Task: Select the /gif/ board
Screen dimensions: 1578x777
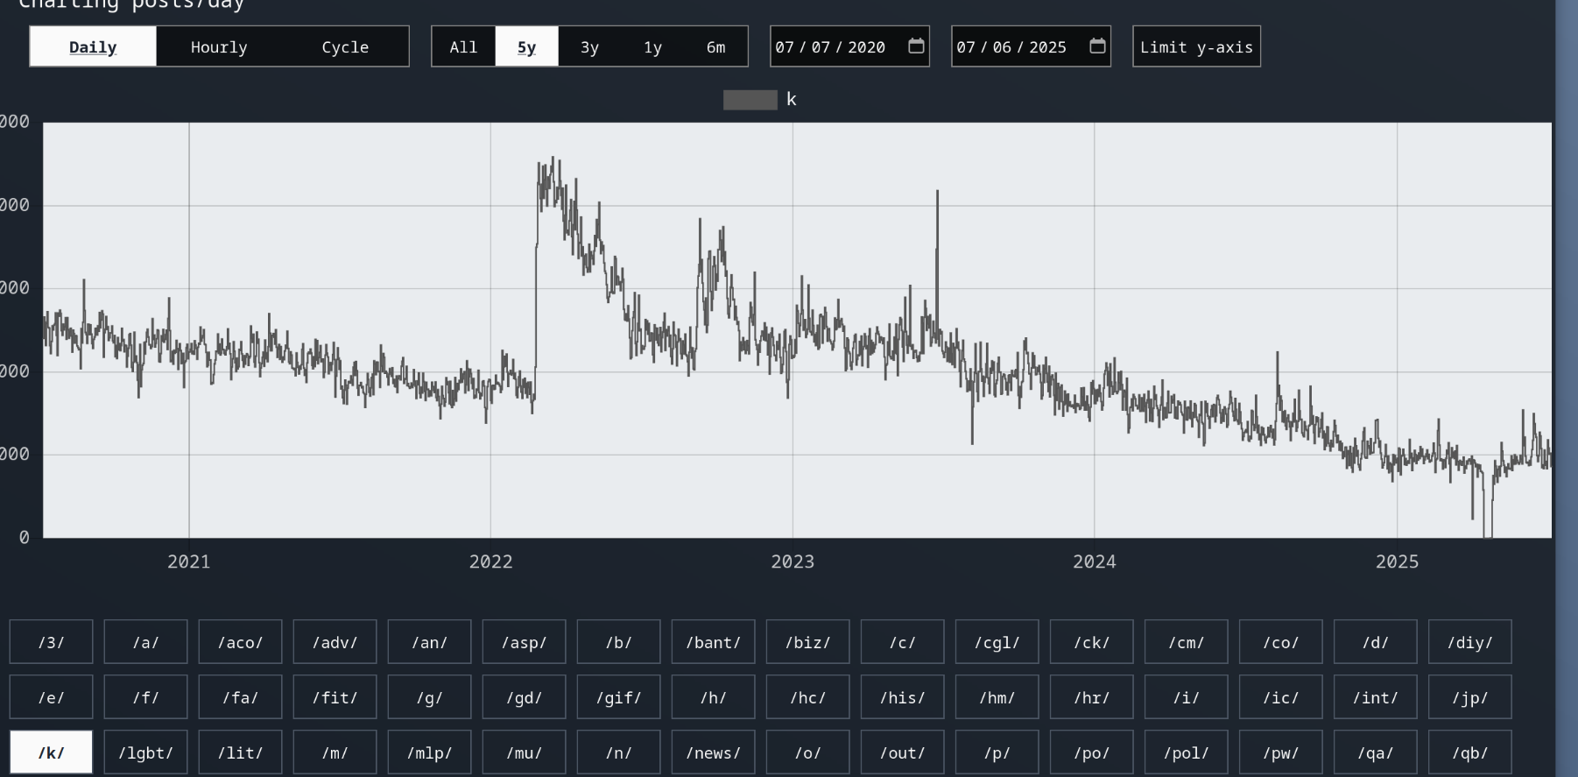Action: tap(618, 697)
